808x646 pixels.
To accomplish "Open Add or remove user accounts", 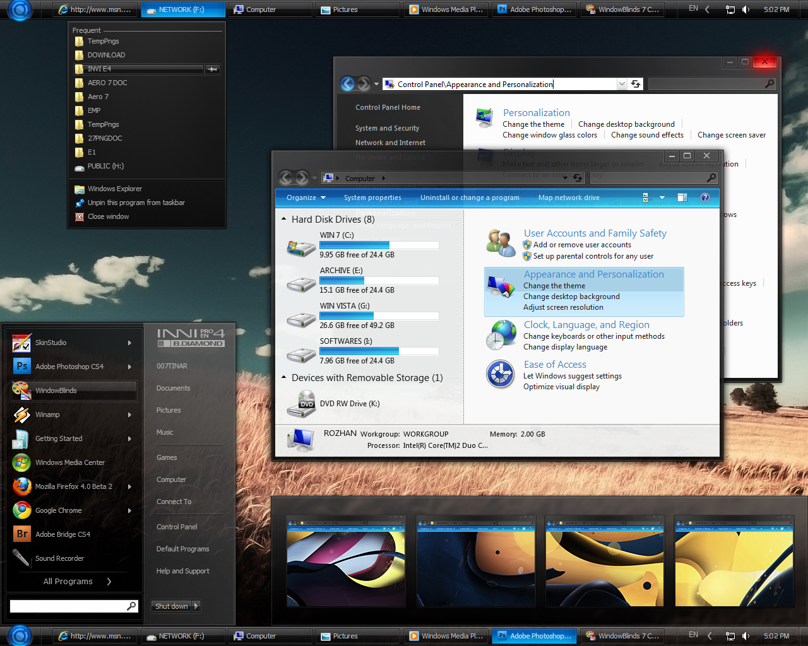I will pos(582,245).
